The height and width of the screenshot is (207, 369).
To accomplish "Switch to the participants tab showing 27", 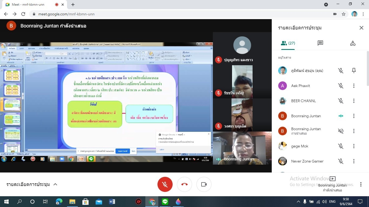I will pos(288,43).
